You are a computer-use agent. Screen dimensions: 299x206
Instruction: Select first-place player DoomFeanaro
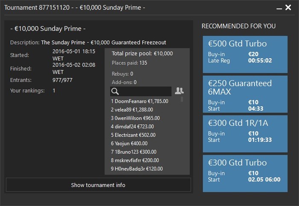click(140, 101)
